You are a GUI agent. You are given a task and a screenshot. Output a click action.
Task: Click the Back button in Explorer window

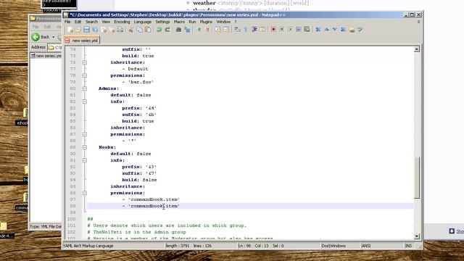click(41, 37)
